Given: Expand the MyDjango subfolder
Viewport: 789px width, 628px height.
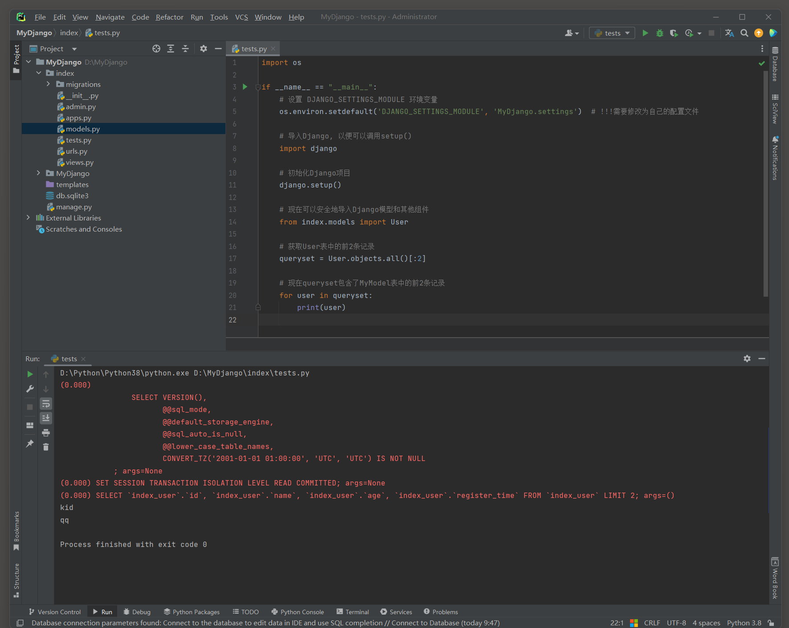Looking at the screenshot, I should click(39, 173).
